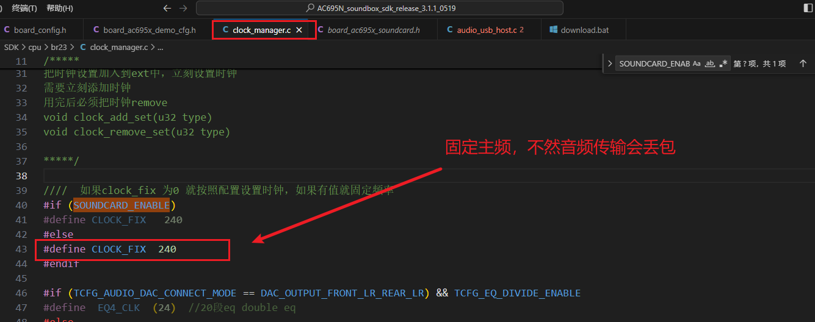Navigate forward with the right arrow
The image size is (815, 322).
tap(183, 9)
